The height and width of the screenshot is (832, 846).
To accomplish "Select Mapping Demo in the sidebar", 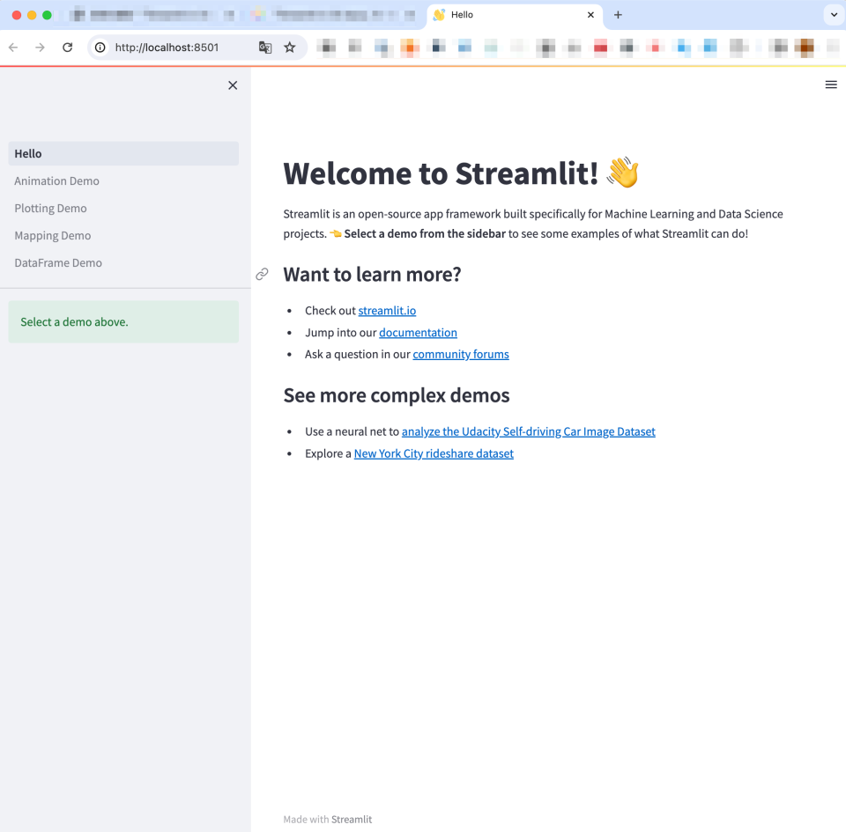I will [52, 235].
